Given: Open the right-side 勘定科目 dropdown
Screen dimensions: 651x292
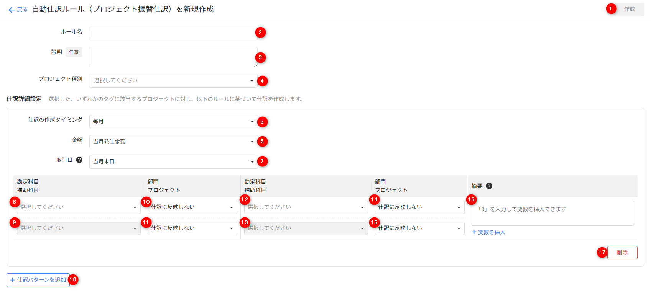Looking at the screenshot, I should point(306,207).
